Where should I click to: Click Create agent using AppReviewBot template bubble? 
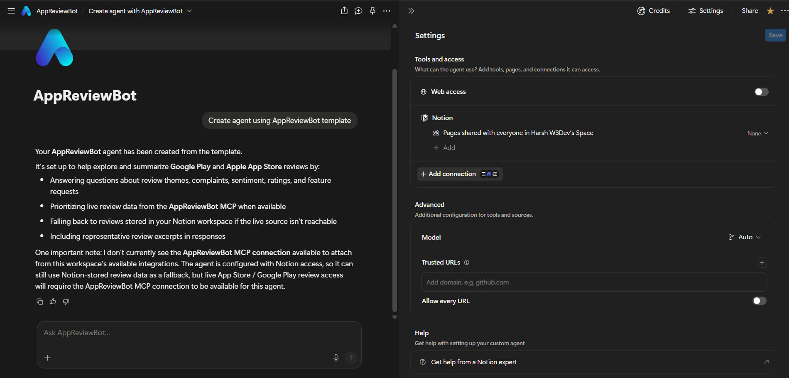[279, 120]
